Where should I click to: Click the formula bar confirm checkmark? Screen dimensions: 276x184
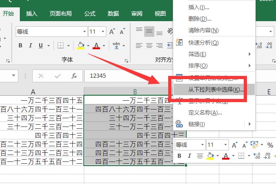tap(58, 76)
